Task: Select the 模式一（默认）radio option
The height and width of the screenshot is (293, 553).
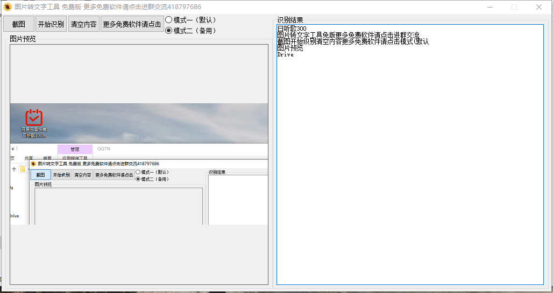Action: pyautogui.click(x=169, y=20)
